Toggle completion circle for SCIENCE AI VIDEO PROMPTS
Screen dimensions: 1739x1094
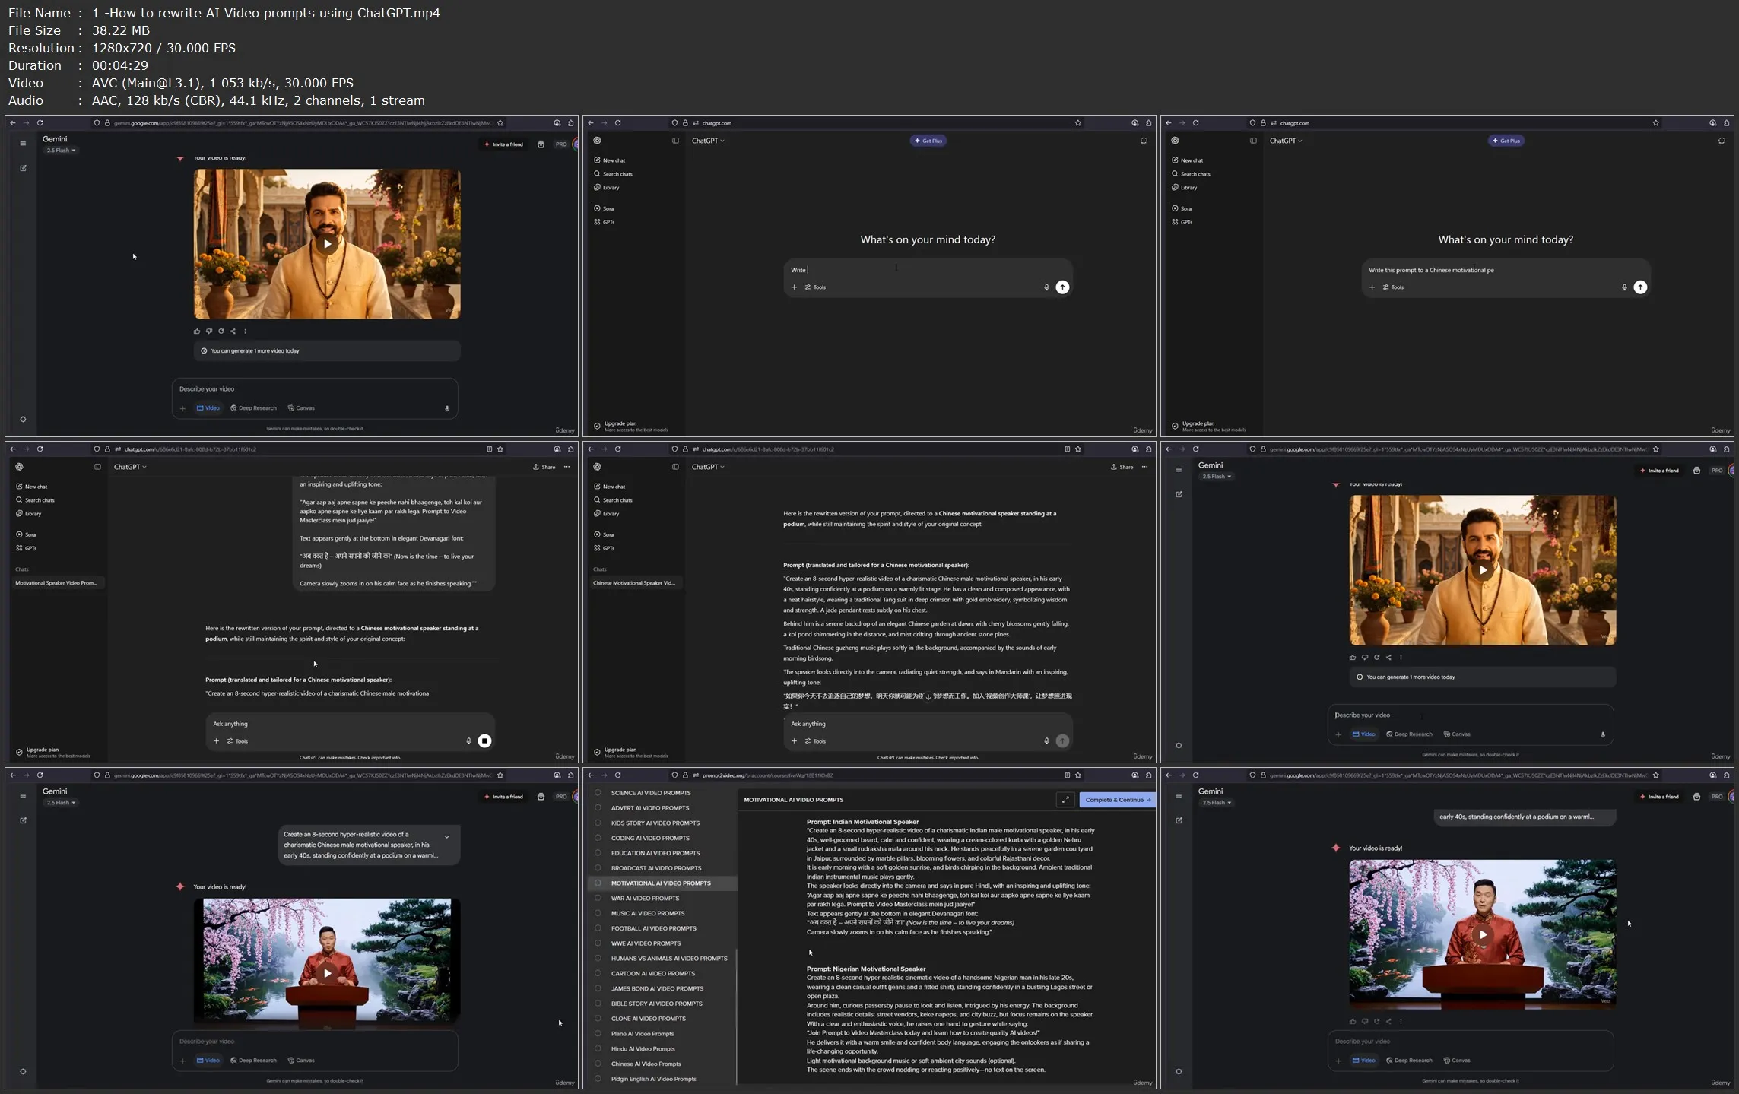598,792
